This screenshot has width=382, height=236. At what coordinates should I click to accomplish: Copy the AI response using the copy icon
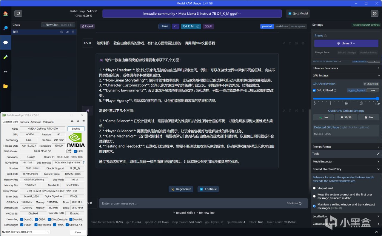pos(290,111)
